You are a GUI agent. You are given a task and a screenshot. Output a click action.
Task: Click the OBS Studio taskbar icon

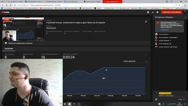[x=79, y=104]
